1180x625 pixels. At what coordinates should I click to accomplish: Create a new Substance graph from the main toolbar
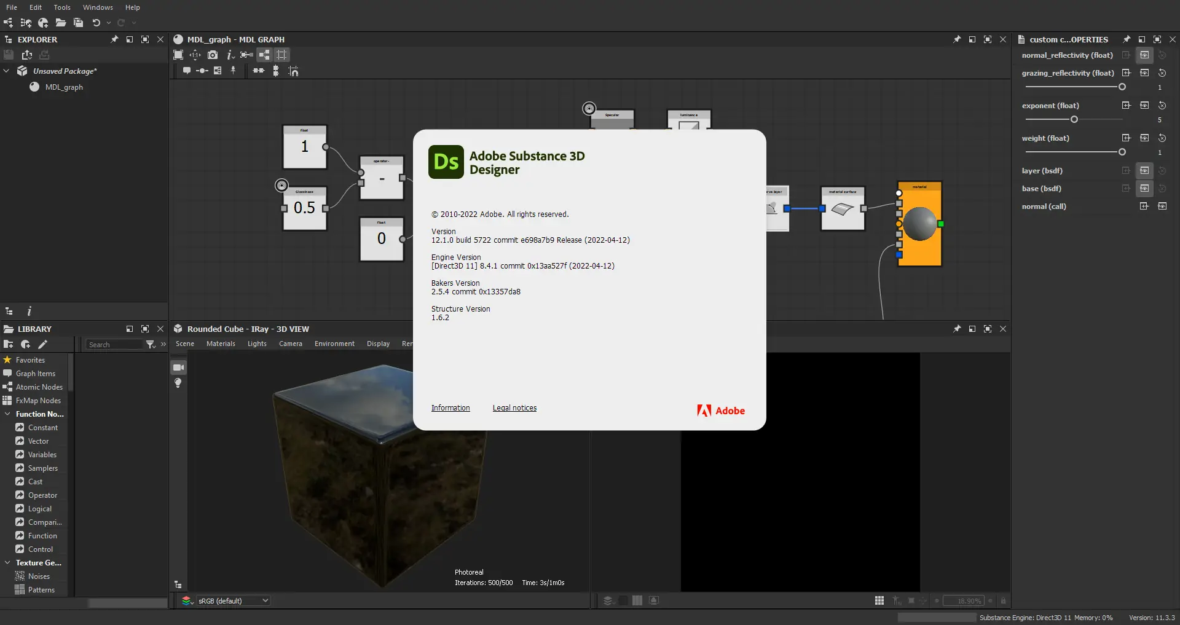click(x=8, y=23)
